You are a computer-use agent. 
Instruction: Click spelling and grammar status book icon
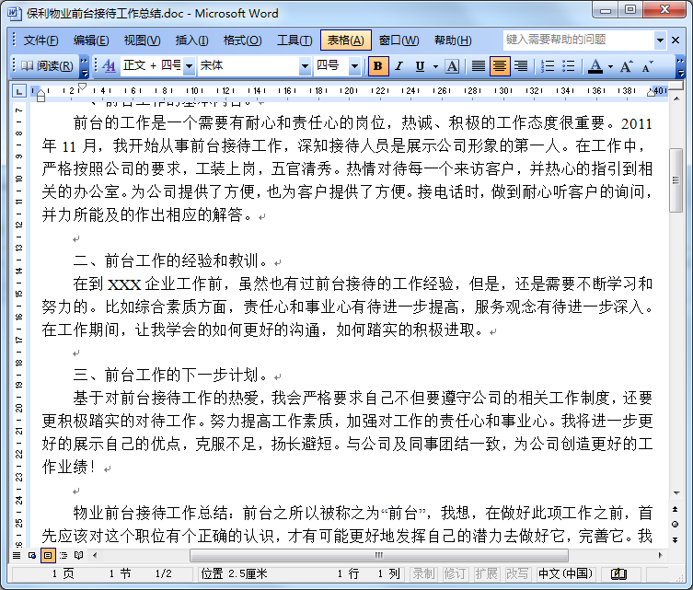click(618, 574)
